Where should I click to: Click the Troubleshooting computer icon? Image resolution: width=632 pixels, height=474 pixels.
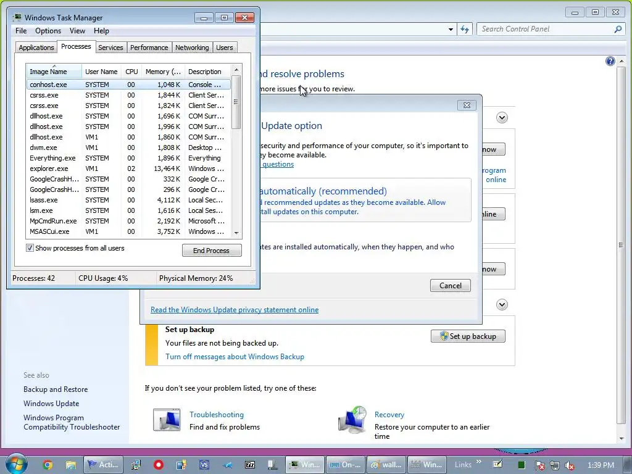167,420
